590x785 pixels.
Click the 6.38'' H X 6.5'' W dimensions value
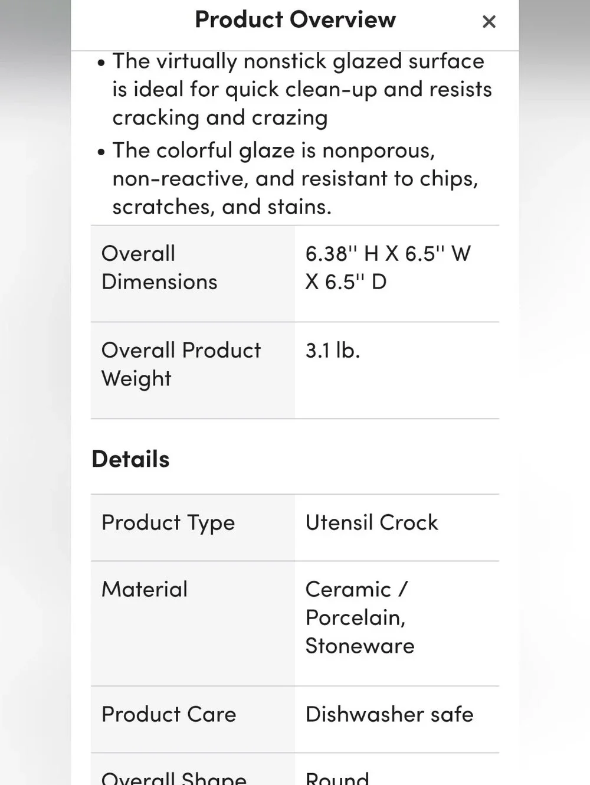[x=388, y=267]
